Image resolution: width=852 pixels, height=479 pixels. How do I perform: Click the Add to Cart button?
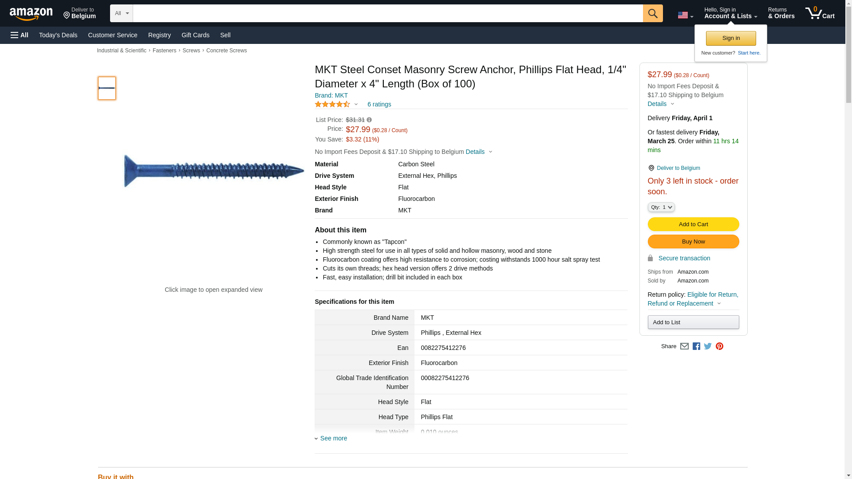693,224
